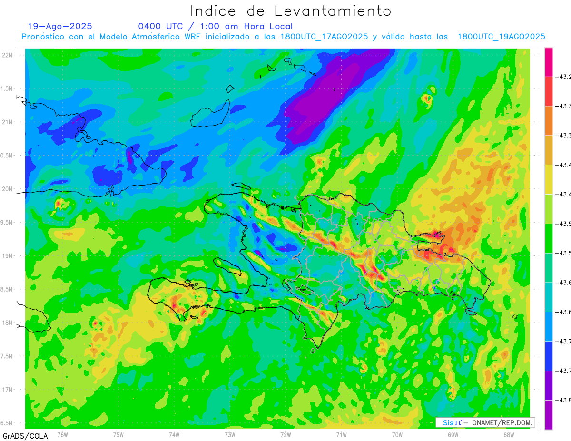Click the '71W' longitude label

tap(341, 434)
